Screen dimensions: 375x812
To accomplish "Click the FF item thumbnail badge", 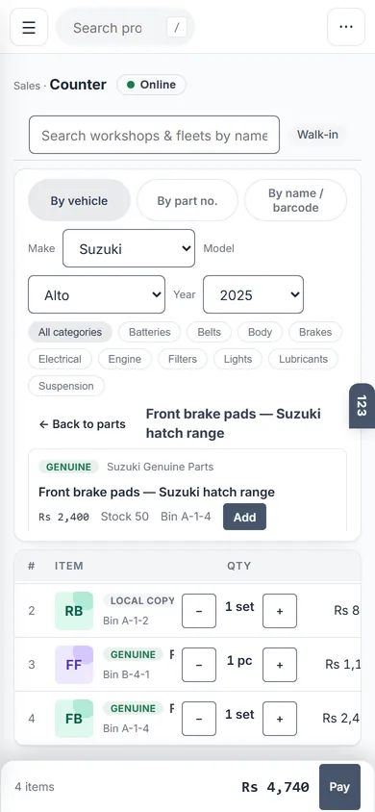I will pyautogui.click(x=74, y=665).
